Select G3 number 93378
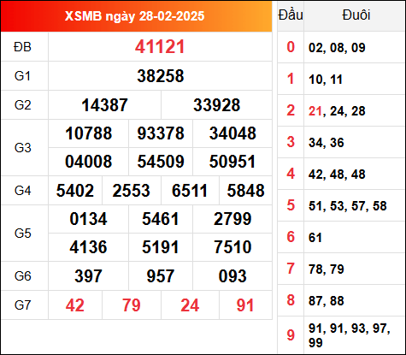Image resolution: width=406 pixels, height=355 pixels. pos(161,133)
